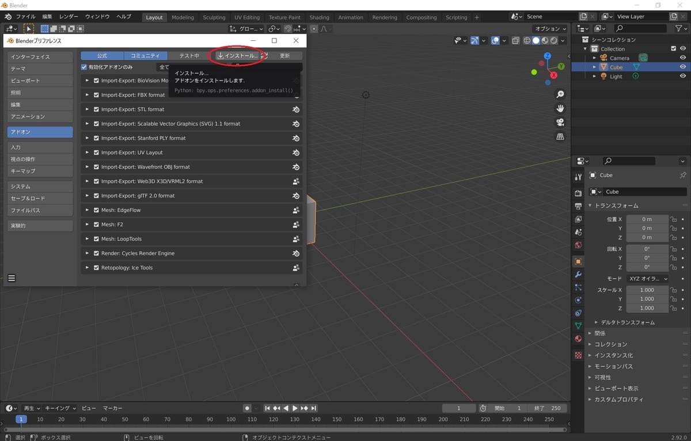Open the Object Data mesh properties tab
The width and height of the screenshot is (691, 441).
pos(578,326)
